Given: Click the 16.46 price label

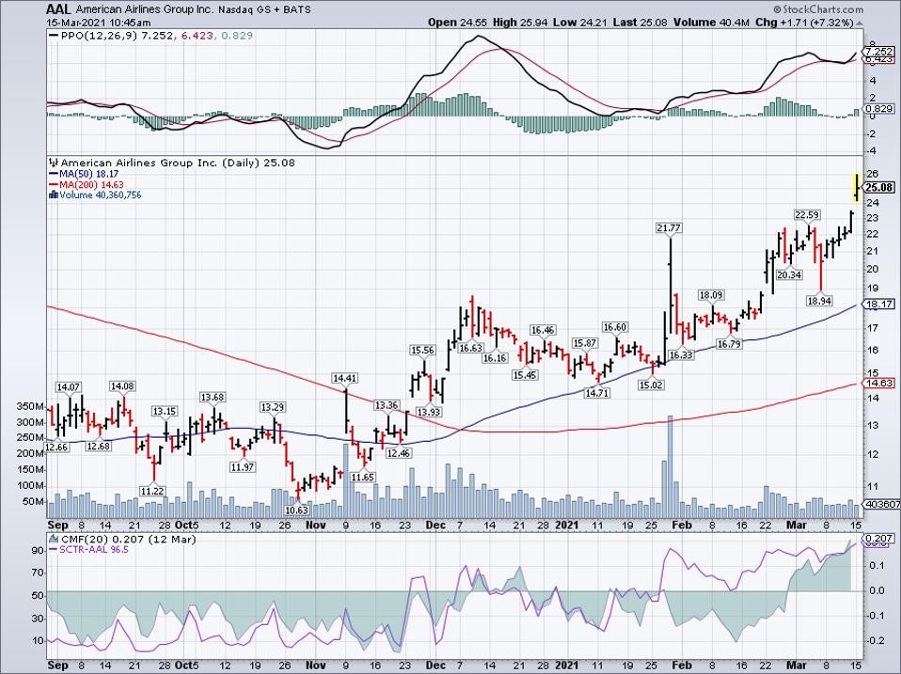Looking at the screenshot, I should point(543,330).
